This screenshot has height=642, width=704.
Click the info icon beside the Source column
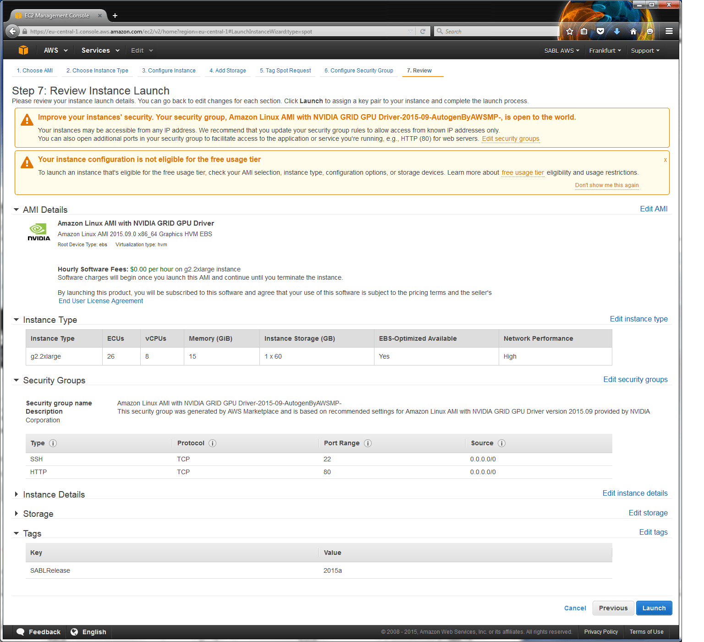(501, 443)
